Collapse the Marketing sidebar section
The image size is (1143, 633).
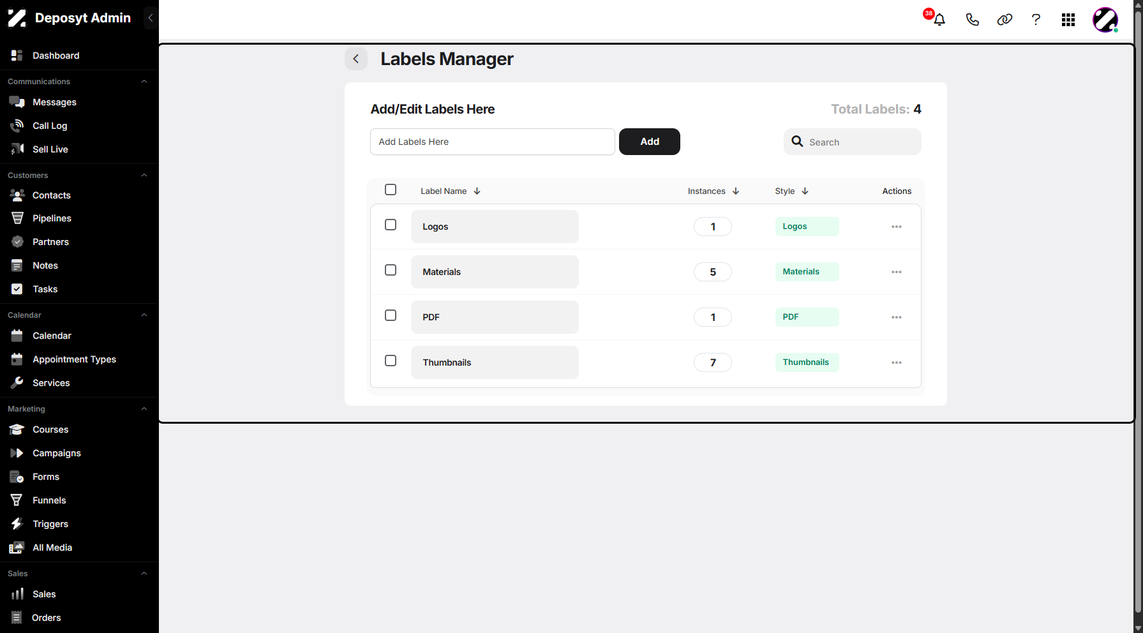[x=144, y=409]
